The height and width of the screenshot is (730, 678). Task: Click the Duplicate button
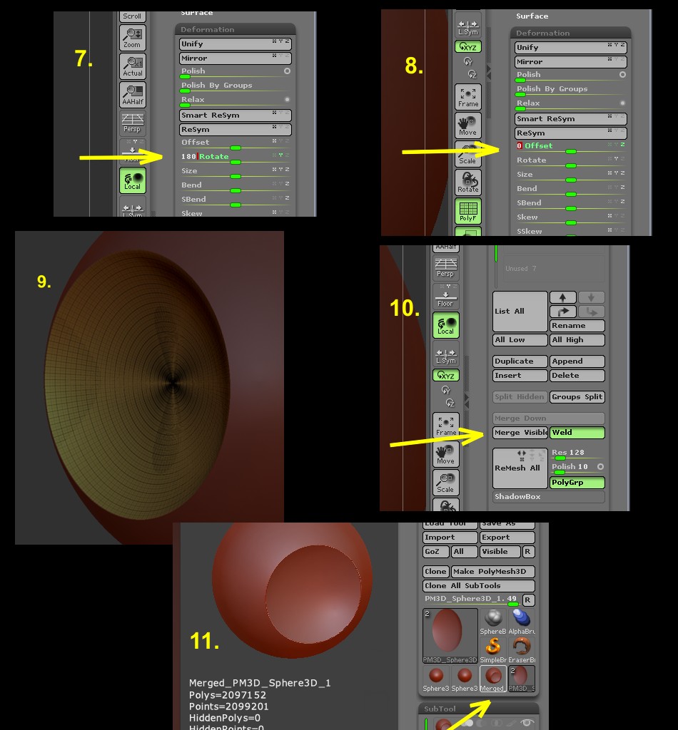click(x=520, y=361)
